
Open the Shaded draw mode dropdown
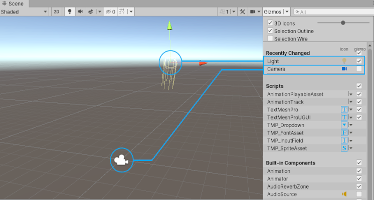coord(24,11)
